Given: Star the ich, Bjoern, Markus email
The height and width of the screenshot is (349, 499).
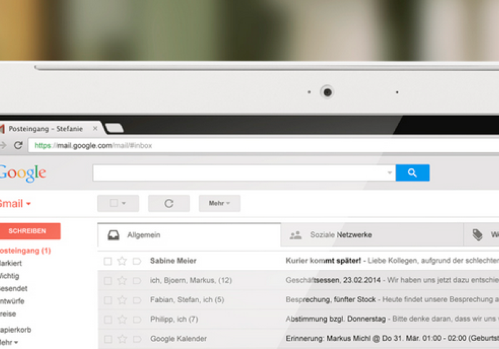Looking at the screenshot, I should pos(122,280).
